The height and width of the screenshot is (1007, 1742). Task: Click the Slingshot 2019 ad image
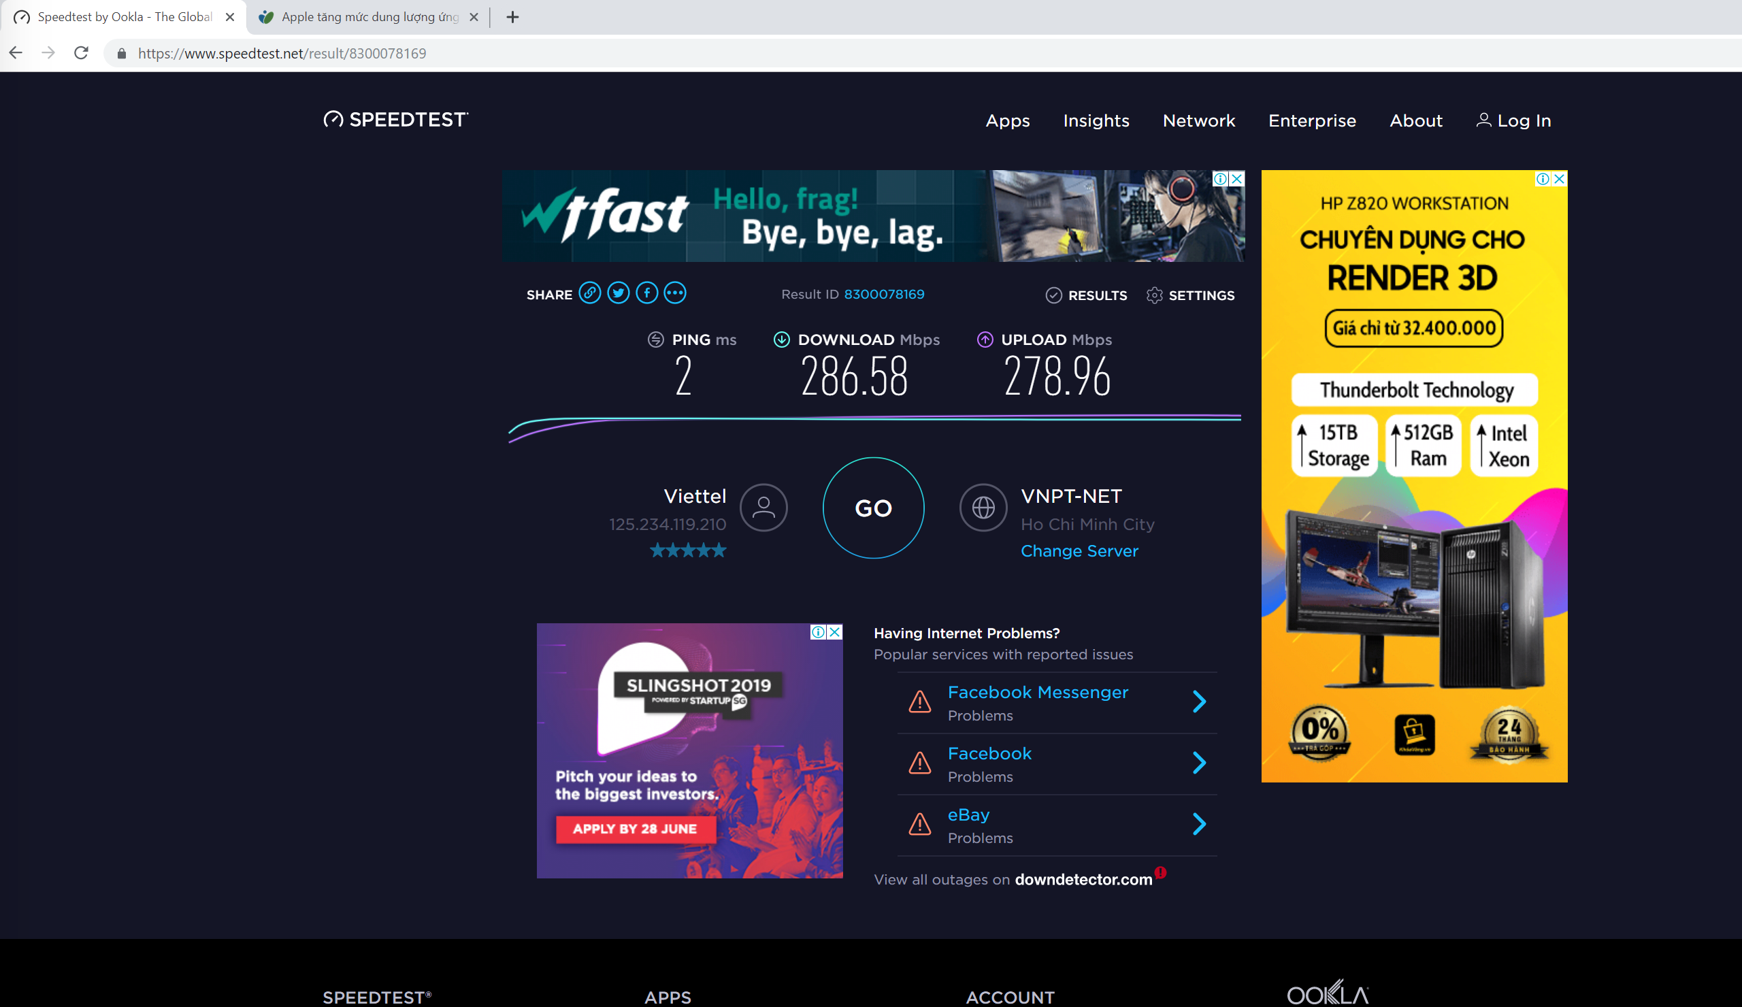coord(689,751)
